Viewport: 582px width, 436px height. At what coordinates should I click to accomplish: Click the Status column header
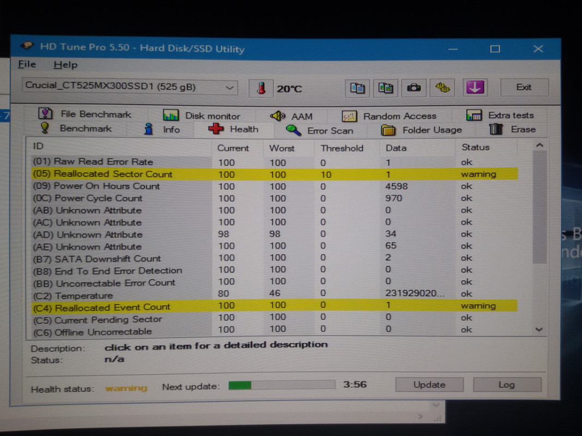coord(486,147)
